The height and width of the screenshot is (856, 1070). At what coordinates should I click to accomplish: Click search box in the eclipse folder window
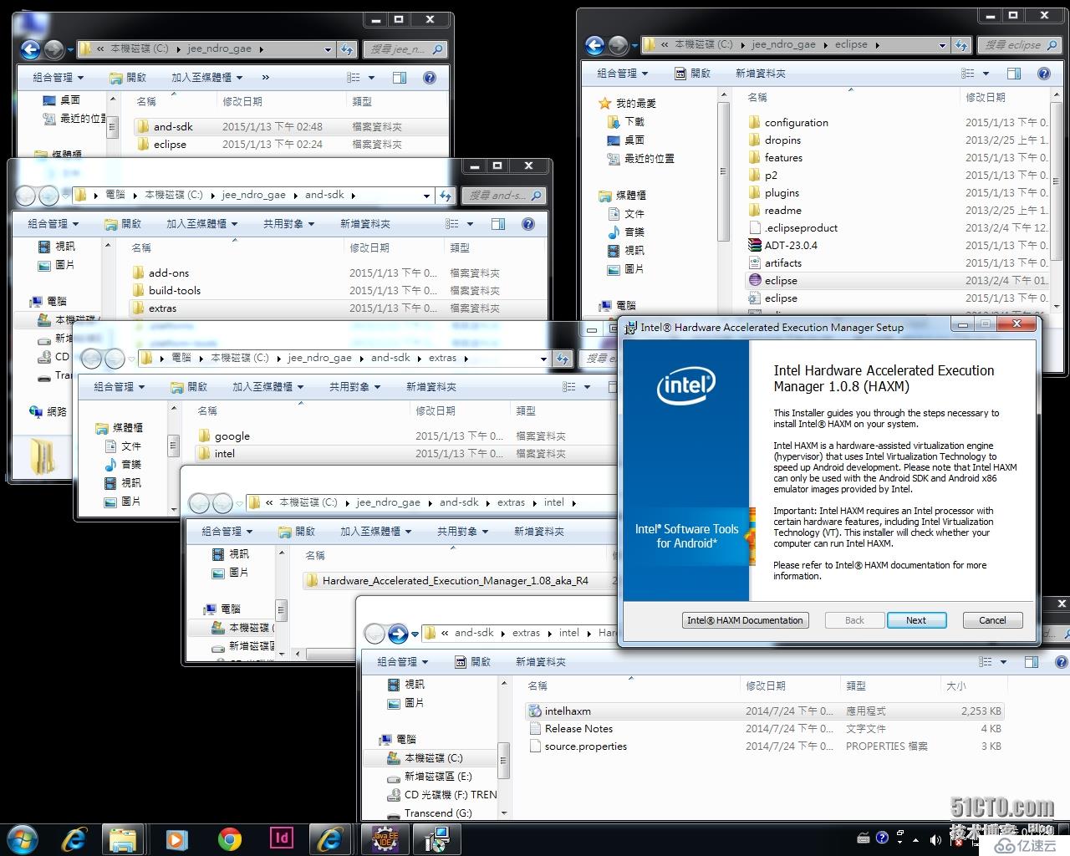[x=1019, y=45]
